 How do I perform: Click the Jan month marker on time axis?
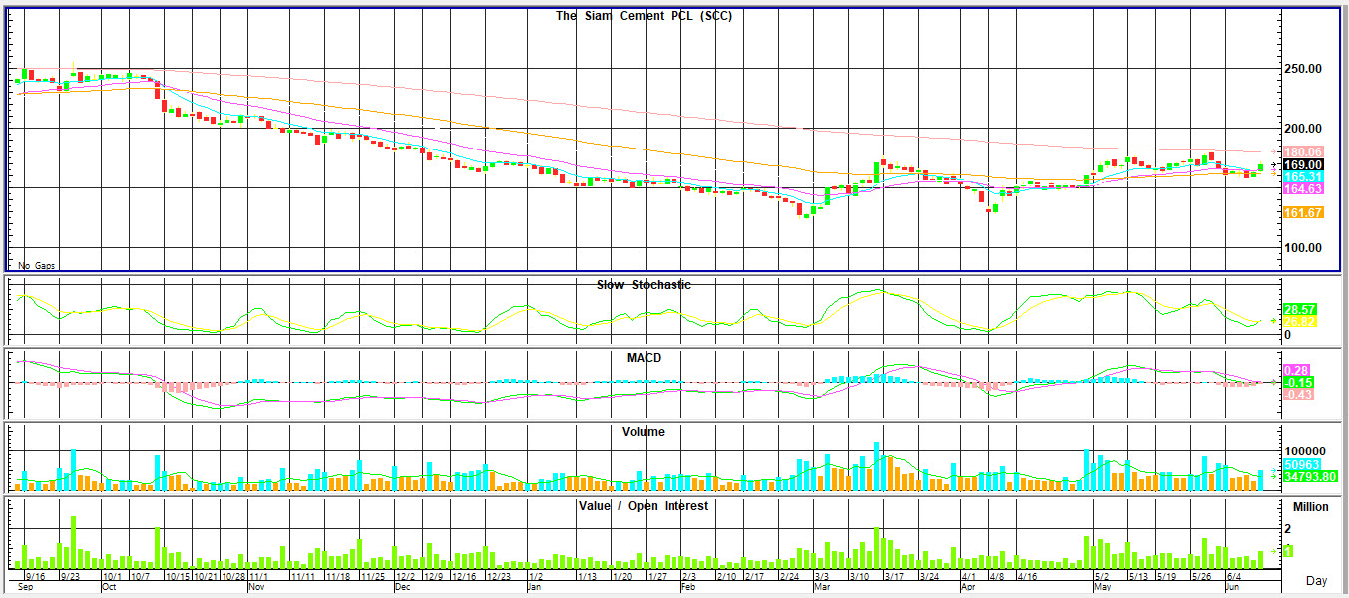click(x=534, y=588)
